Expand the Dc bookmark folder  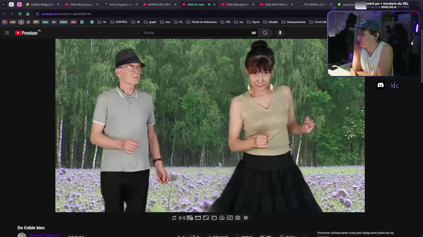(178, 22)
